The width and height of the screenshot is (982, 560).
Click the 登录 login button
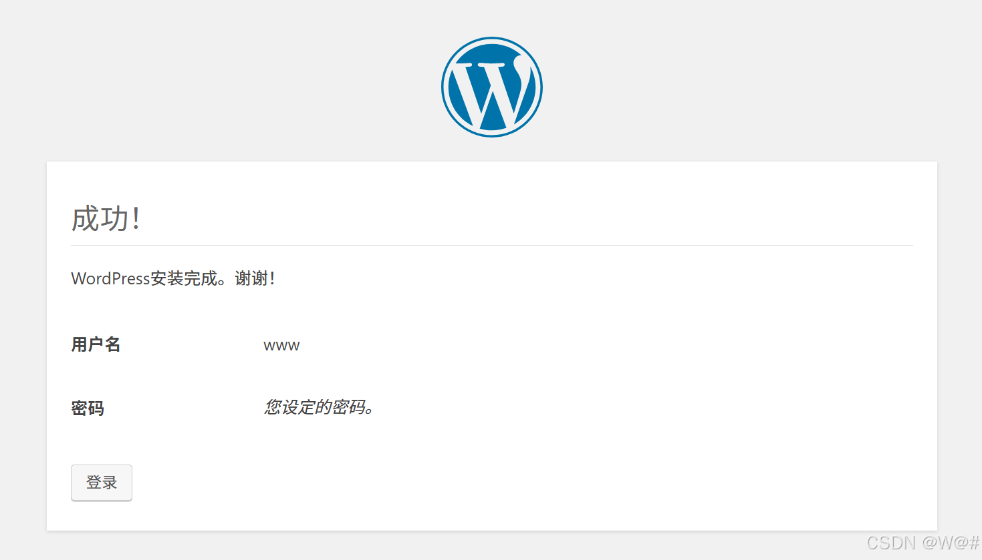[102, 483]
